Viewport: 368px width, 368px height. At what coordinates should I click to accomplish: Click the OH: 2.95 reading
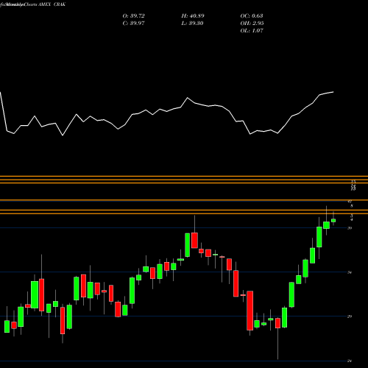pos(252,24)
